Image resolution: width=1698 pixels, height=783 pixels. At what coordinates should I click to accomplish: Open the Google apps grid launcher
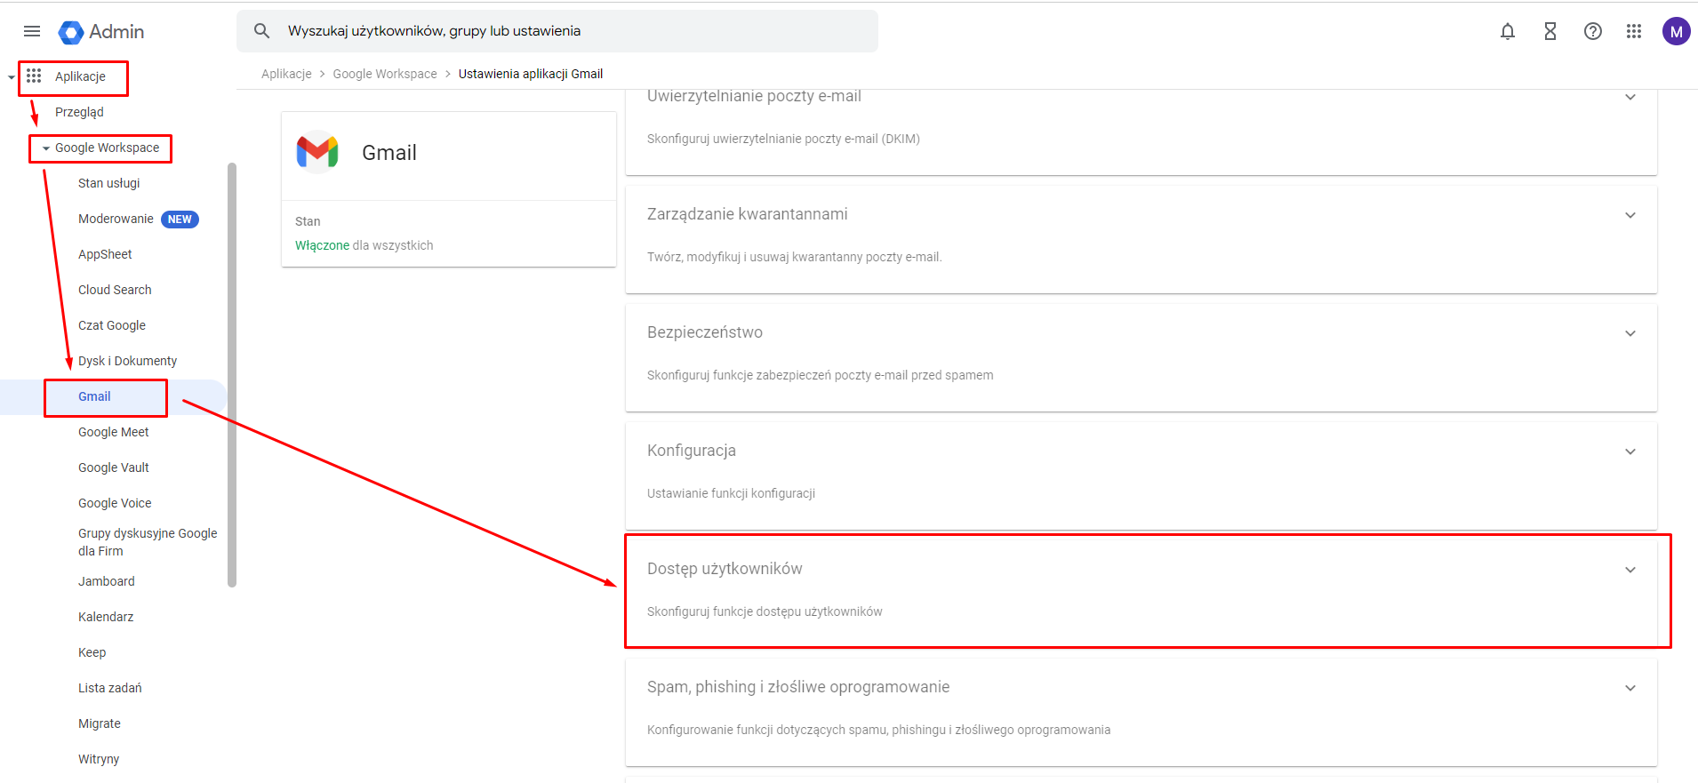pos(1634,32)
